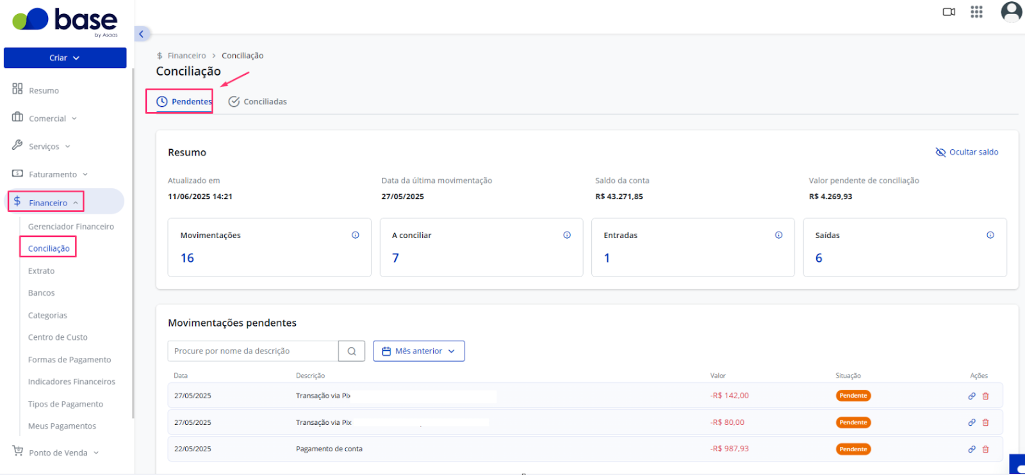
Task: Click the Saídas count 6
Action: [x=819, y=258]
